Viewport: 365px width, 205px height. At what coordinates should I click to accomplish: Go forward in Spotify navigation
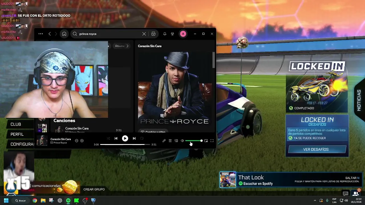coord(56,34)
